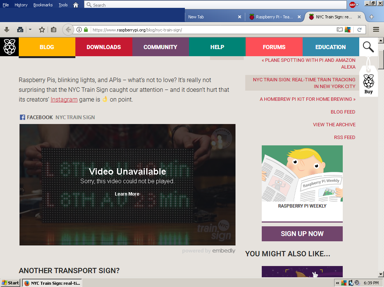Viewport: 384px width, 287px height.
Task: Open the Adblock Plus icon
Action: 352,5
